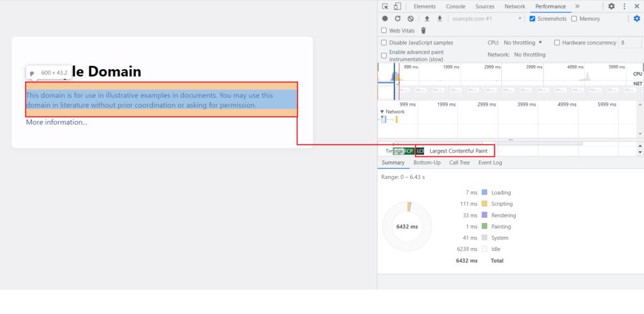Toggle the blue capture settings gear

(637, 18)
